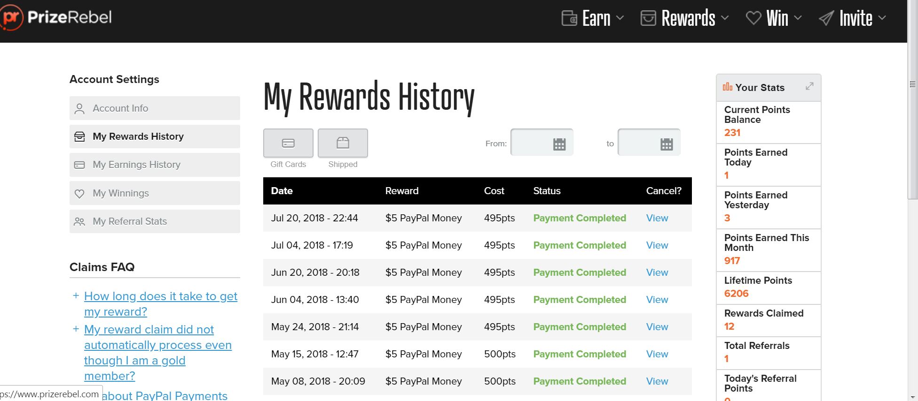Screen dimensions: 918x401
Task: View the May 08, 2018 reward
Action: click(657, 381)
